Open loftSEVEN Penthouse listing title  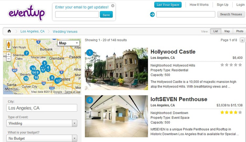click(x=179, y=99)
